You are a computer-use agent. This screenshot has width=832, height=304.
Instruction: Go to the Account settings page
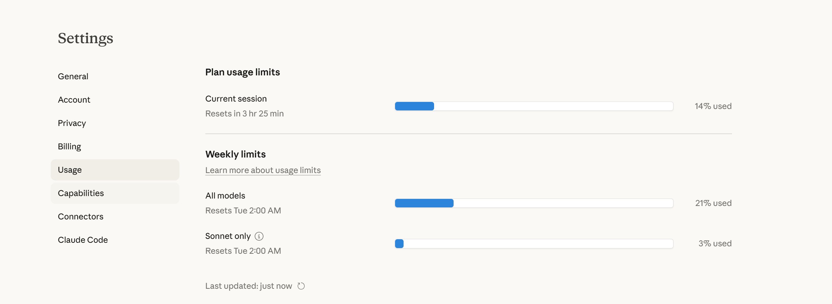74,100
